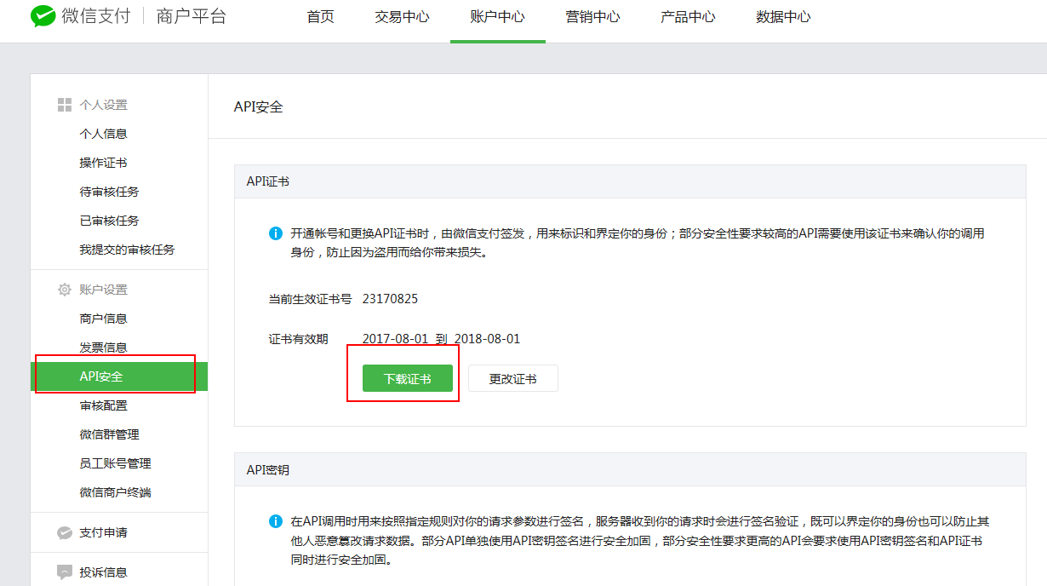Select API安全 in the sidebar

(x=101, y=376)
